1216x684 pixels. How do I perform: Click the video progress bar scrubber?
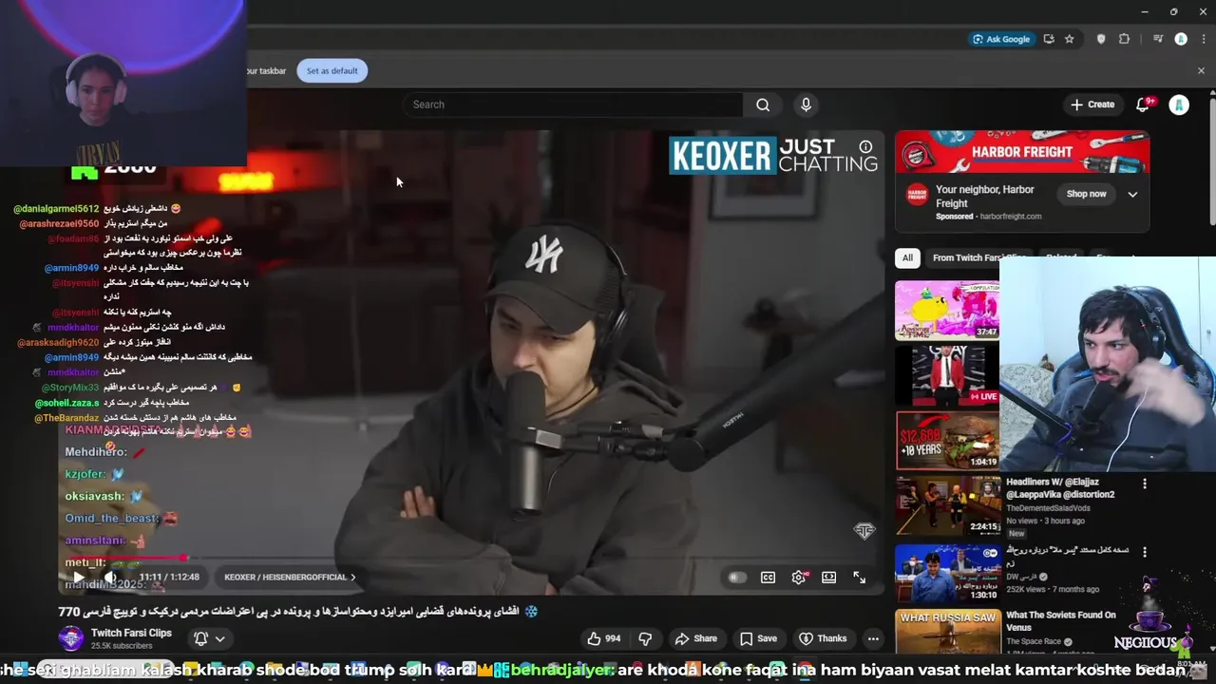(184, 558)
